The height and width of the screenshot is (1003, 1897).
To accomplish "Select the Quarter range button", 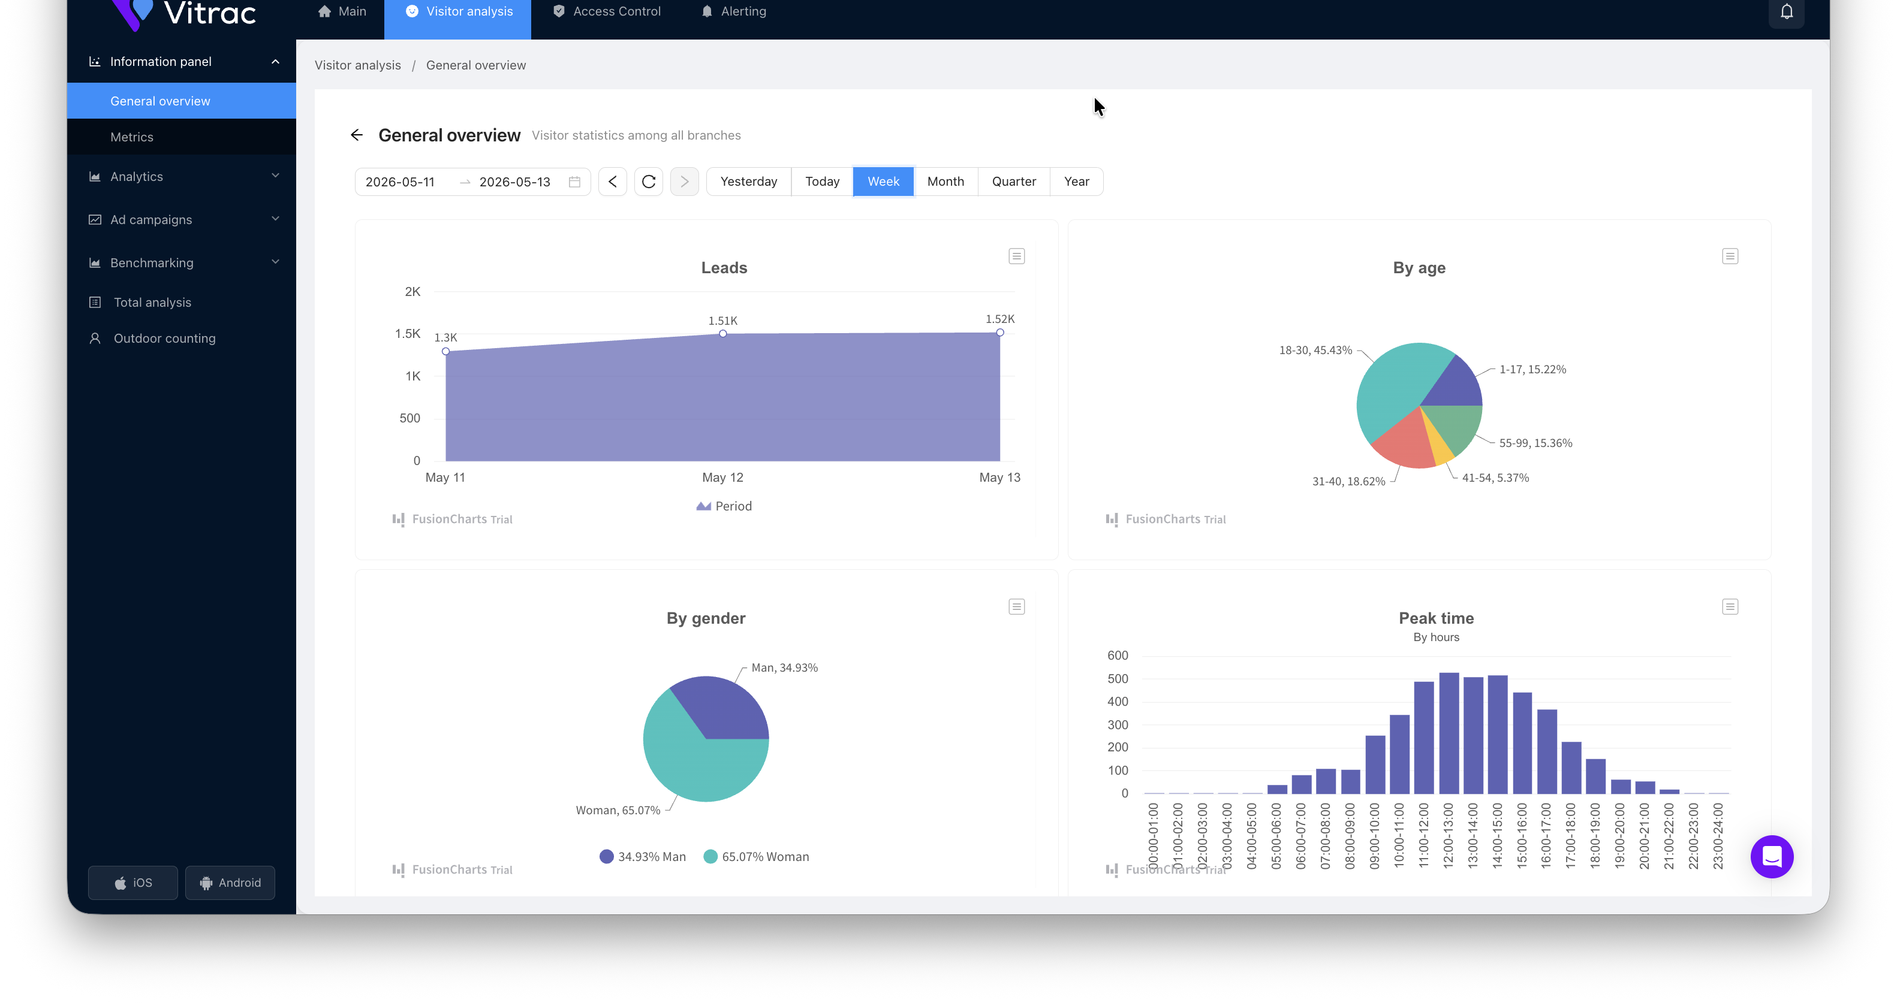I will pyautogui.click(x=1013, y=182).
